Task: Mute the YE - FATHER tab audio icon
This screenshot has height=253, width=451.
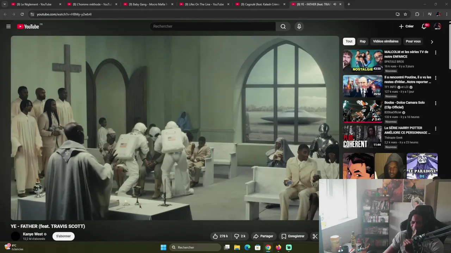Action: [334, 4]
